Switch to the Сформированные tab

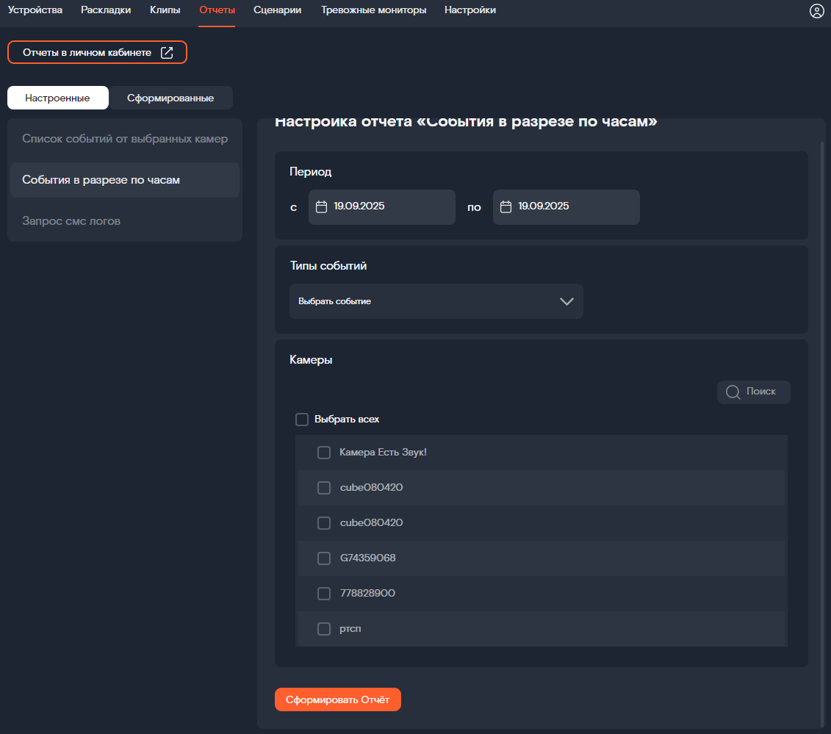170,98
